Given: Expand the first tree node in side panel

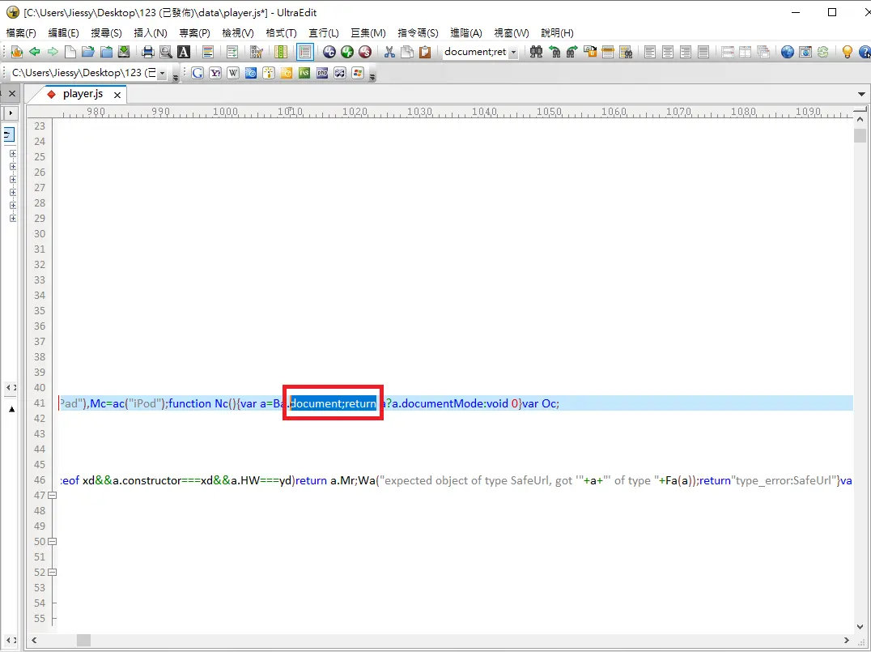Looking at the screenshot, I should tap(12, 153).
